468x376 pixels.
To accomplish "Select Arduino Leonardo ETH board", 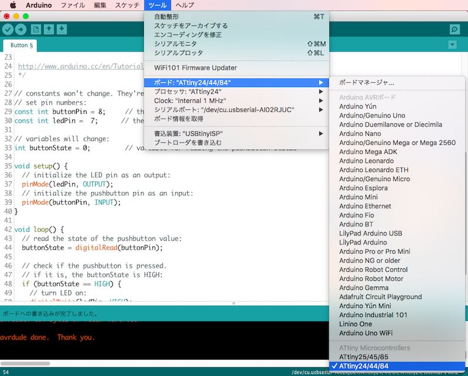I will pos(397,170).
